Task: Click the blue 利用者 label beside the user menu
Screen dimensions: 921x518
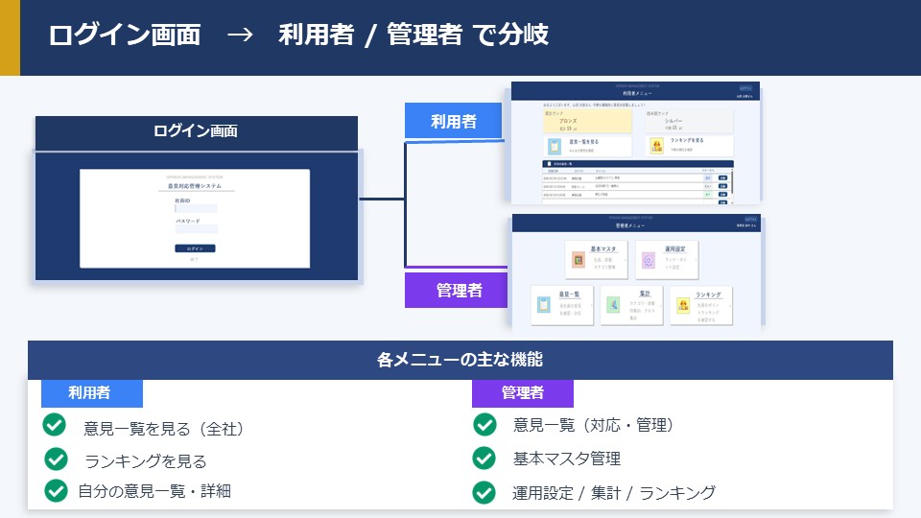Action: coord(453,121)
